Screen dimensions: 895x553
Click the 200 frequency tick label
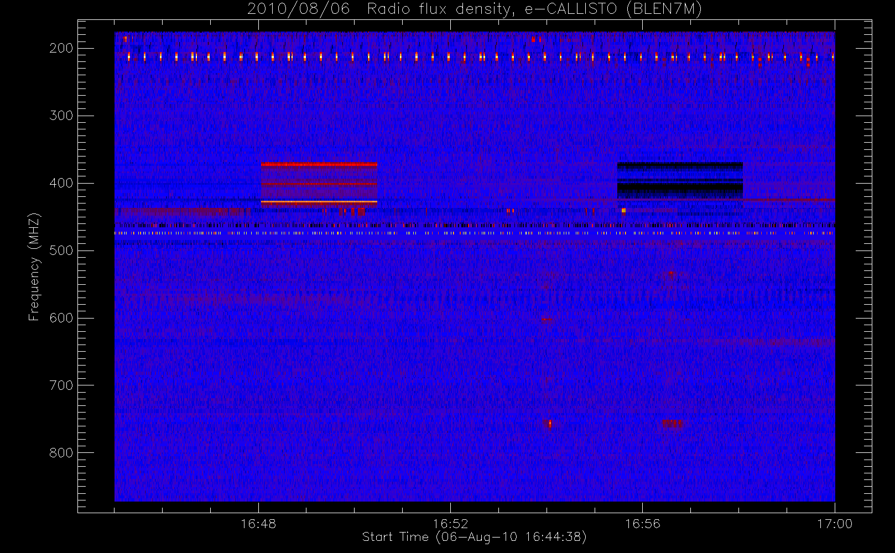pos(61,48)
